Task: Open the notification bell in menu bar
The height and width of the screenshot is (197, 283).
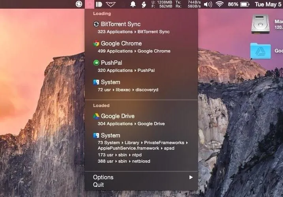Action: click(133, 4)
